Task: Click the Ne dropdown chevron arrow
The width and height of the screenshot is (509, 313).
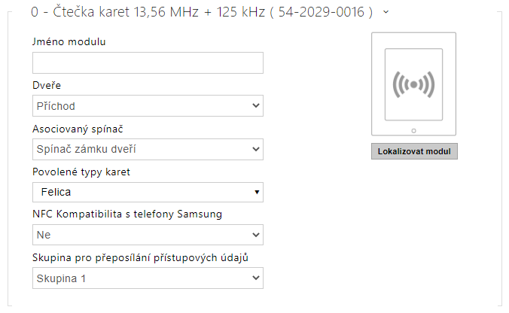Action: click(256, 235)
